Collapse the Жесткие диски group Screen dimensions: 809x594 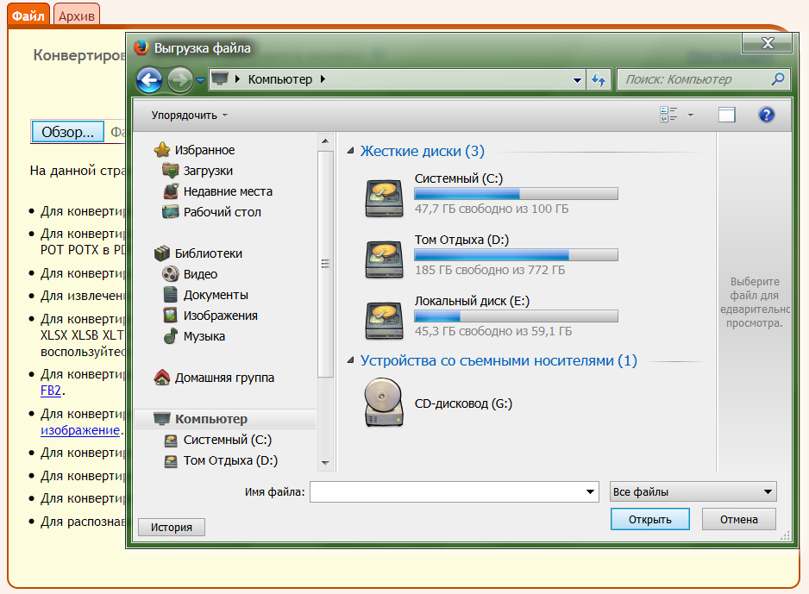click(x=350, y=152)
